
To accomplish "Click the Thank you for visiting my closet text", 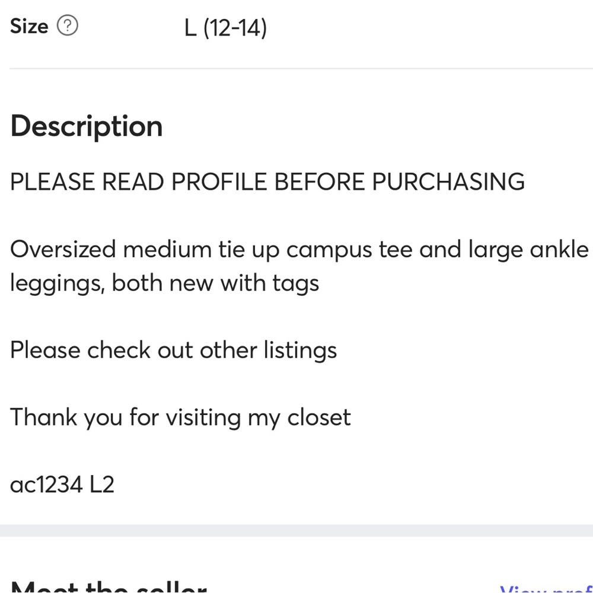I will pos(180,418).
